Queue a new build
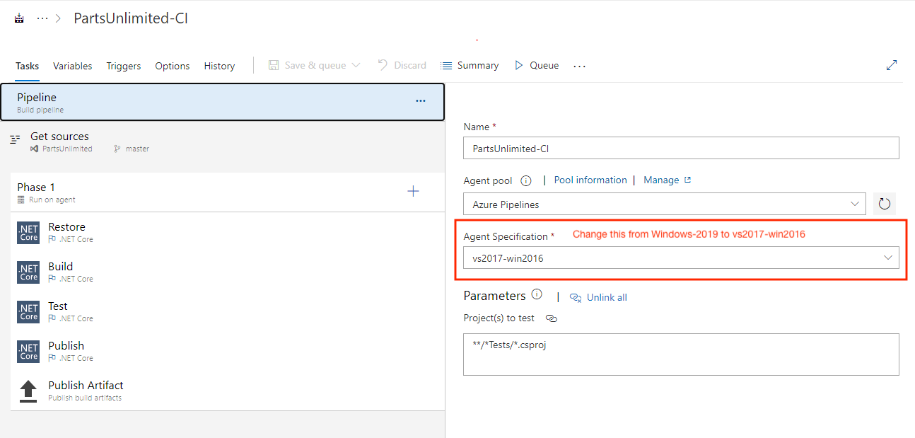The image size is (915, 438). coord(542,64)
